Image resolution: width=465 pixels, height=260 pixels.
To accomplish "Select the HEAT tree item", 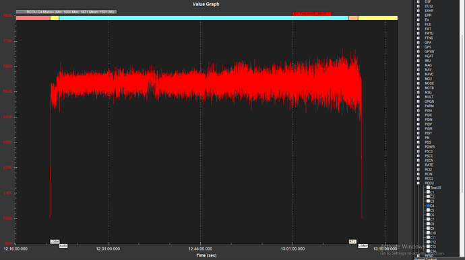I will point(429,56).
